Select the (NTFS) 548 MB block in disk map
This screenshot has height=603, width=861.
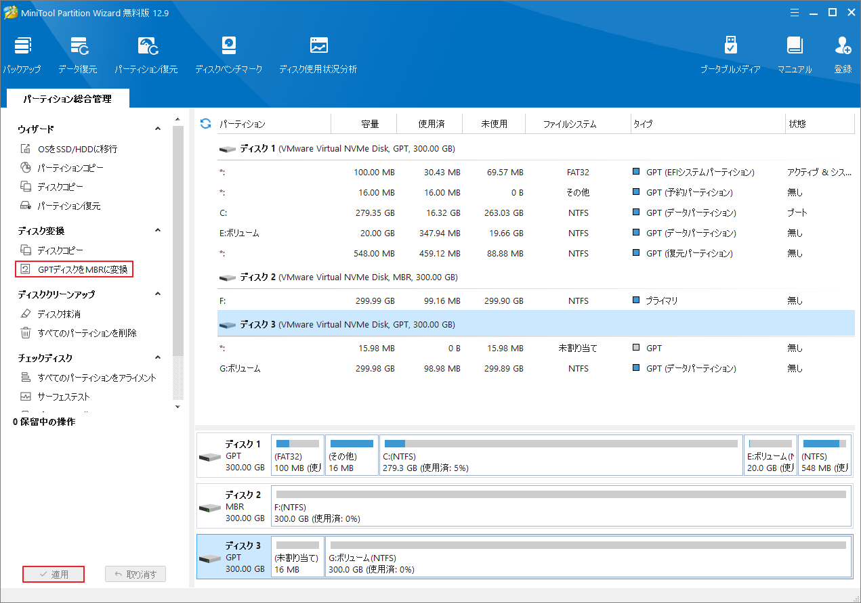coord(824,455)
